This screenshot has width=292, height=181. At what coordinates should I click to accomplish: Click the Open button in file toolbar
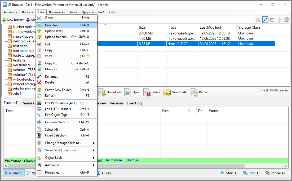click(132, 92)
